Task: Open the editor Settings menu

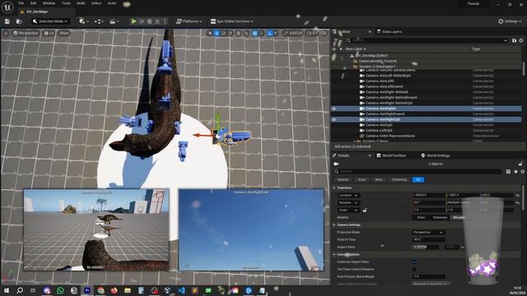Action: 510,21
